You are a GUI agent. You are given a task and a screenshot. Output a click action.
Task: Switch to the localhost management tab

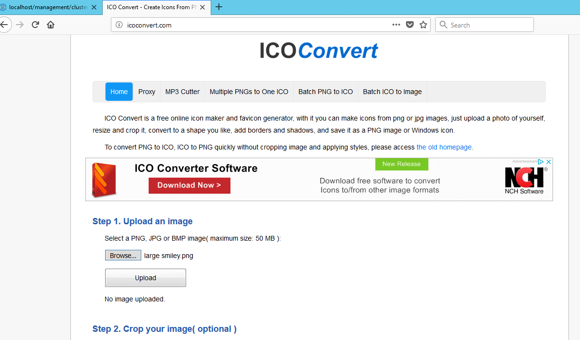pyautogui.click(x=48, y=7)
